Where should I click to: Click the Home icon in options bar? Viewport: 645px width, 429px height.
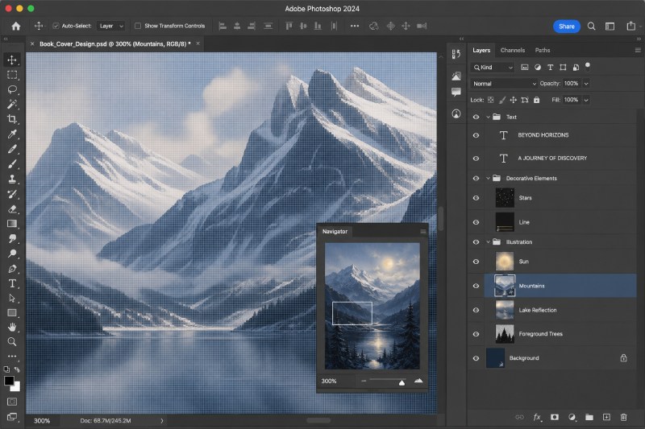coord(16,27)
